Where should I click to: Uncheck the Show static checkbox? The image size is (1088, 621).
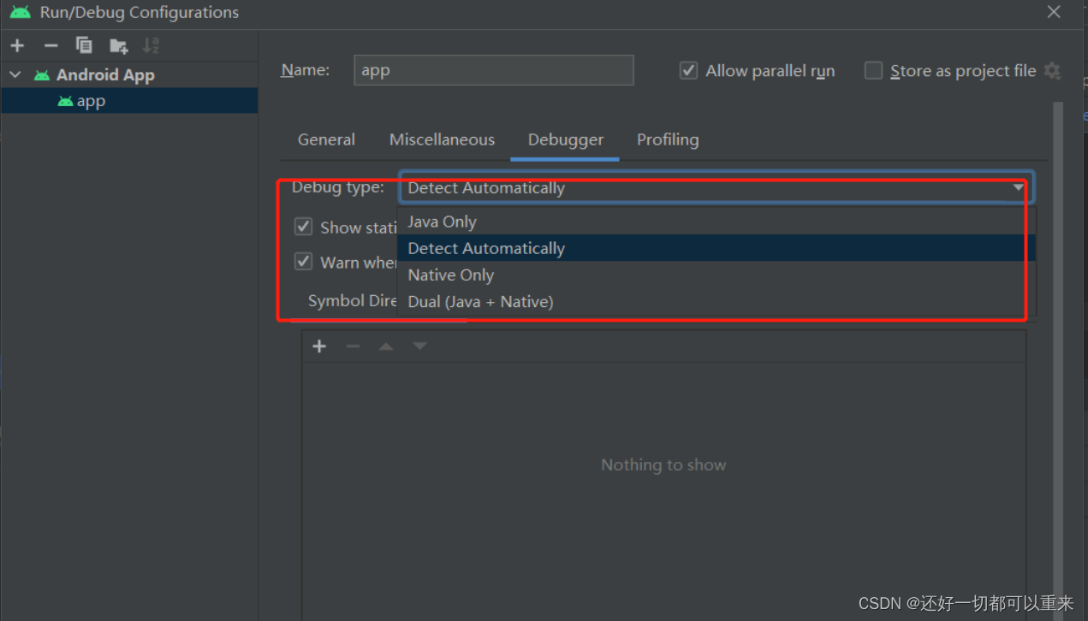[x=303, y=226]
